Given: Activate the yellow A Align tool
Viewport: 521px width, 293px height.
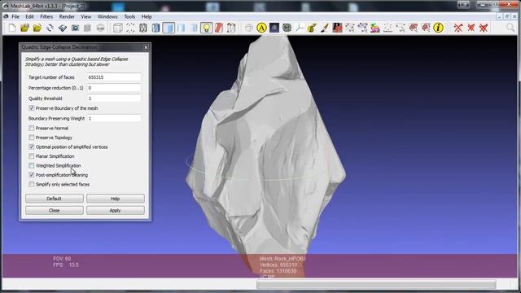Looking at the screenshot, I should tap(261, 28).
